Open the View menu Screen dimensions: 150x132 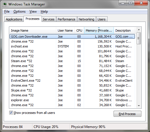[x=33, y=12]
